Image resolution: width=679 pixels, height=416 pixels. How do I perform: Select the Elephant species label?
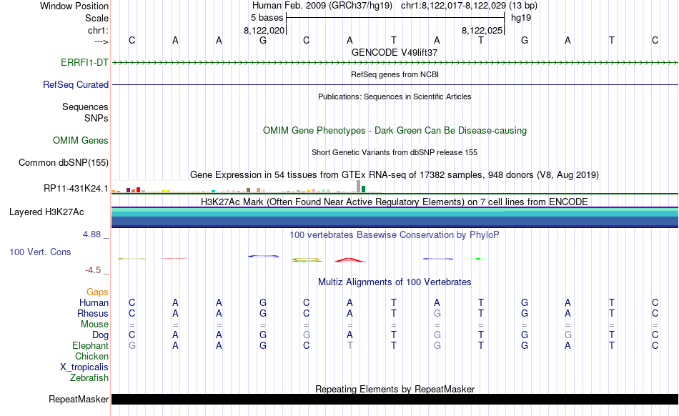pos(91,345)
